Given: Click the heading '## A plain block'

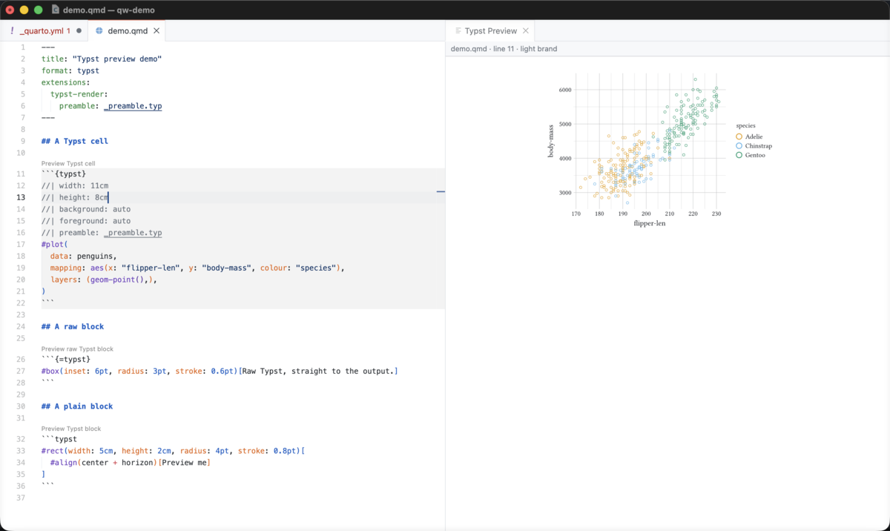Looking at the screenshot, I should pyautogui.click(x=77, y=406).
